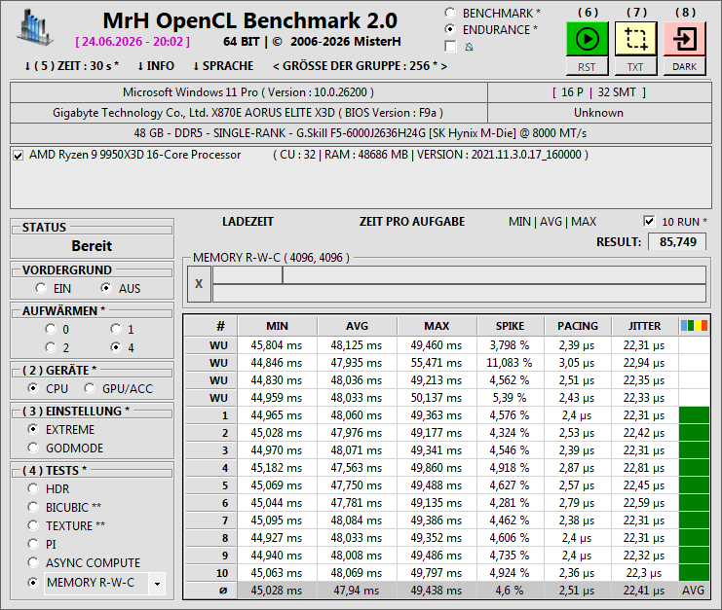Uncheck the AMD Ryzen 9 9950X3D device checkbox
This screenshot has height=610, width=722.
[18, 156]
